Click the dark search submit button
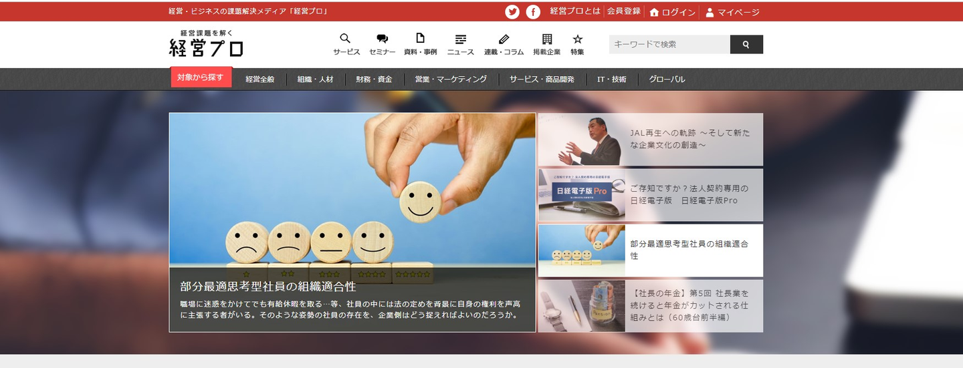Image resolution: width=963 pixels, height=368 pixels. coord(746,44)
